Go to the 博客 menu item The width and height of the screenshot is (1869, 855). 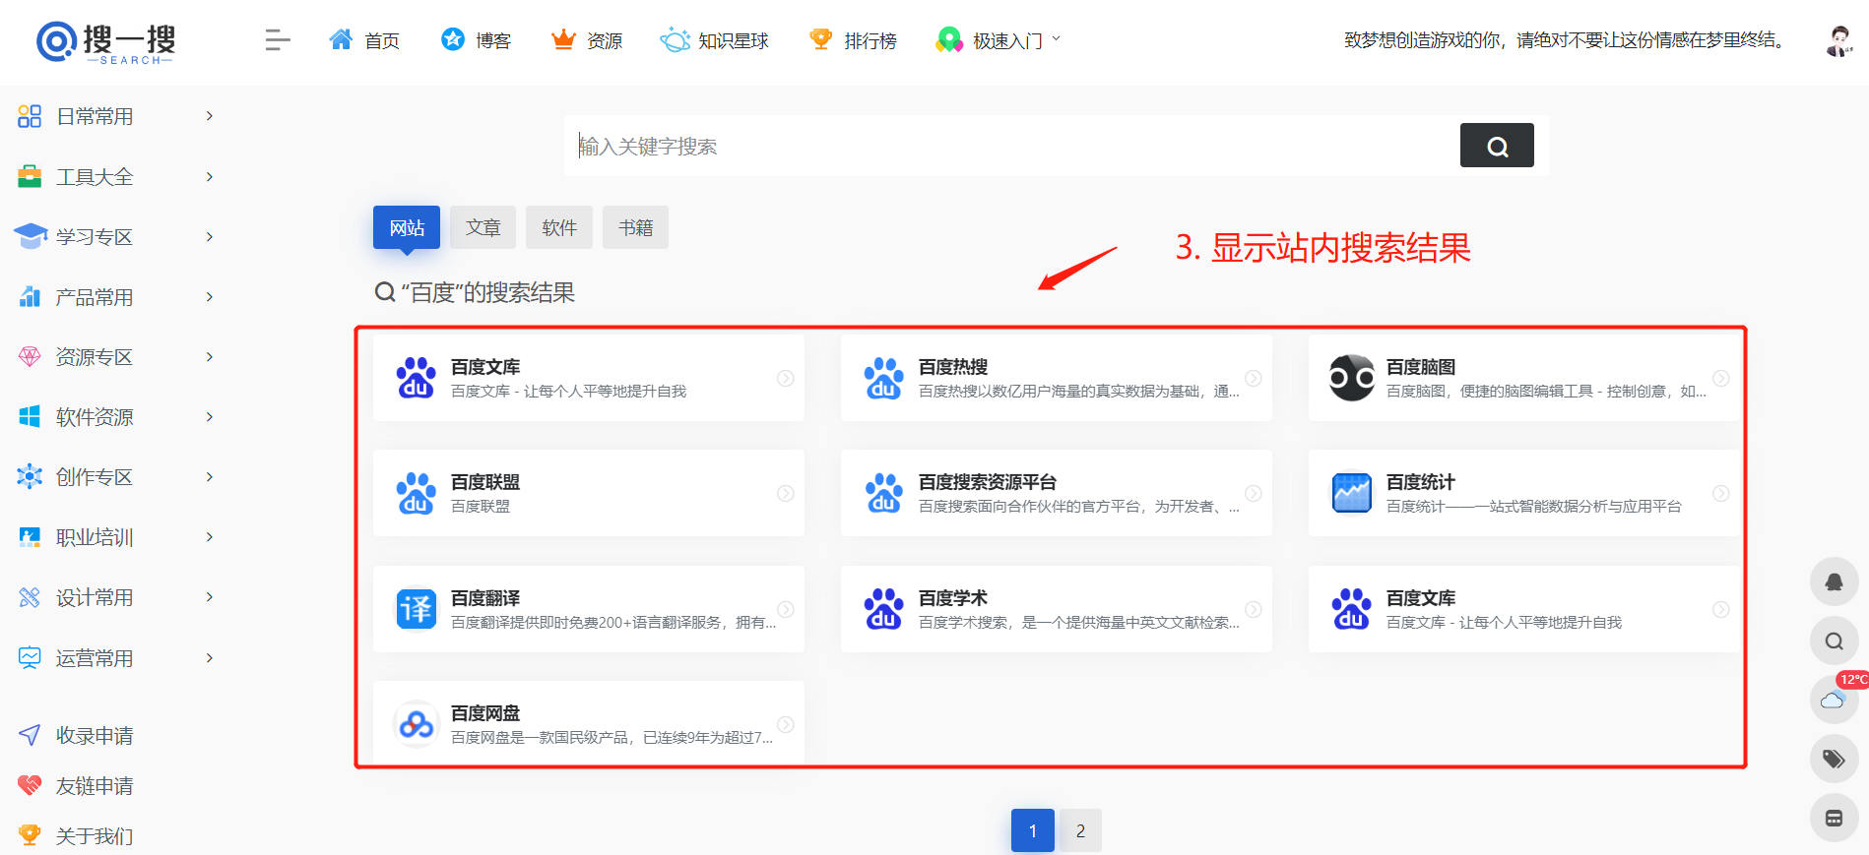477,40
